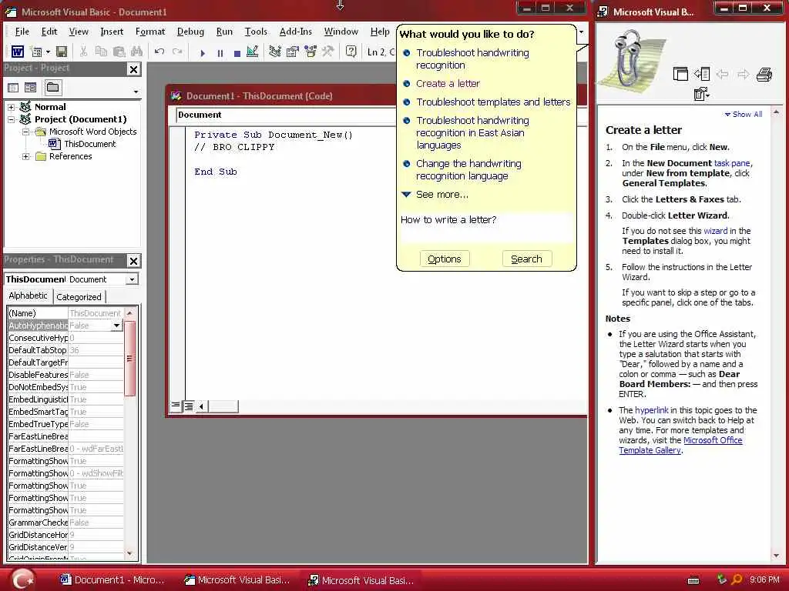This screenshot has width=789, height=591.
Task: Click Full Module View button in code window
Action: coord(189,406)
